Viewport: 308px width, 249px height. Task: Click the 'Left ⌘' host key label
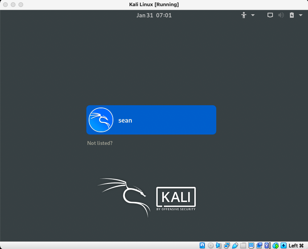[x=296, y=246]
